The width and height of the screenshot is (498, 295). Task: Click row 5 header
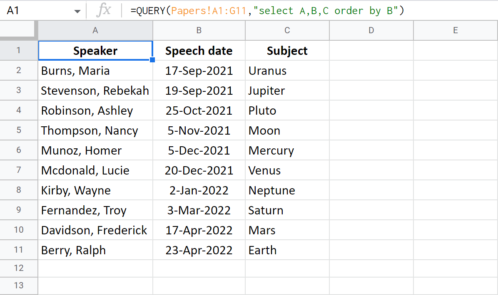click(x=19, y=130)
